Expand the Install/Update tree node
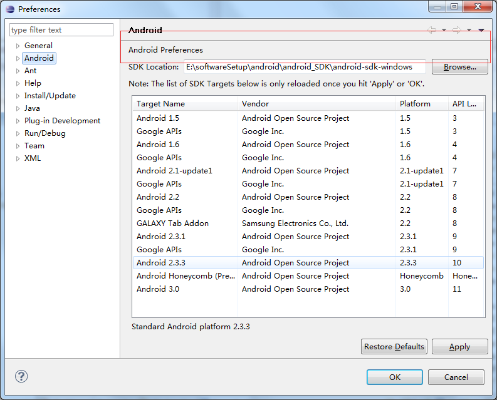This screenshot has width=497, height=400. 18,96
